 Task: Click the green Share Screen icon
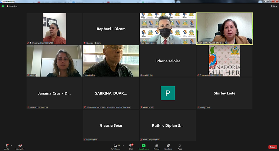tap(144, 146)
